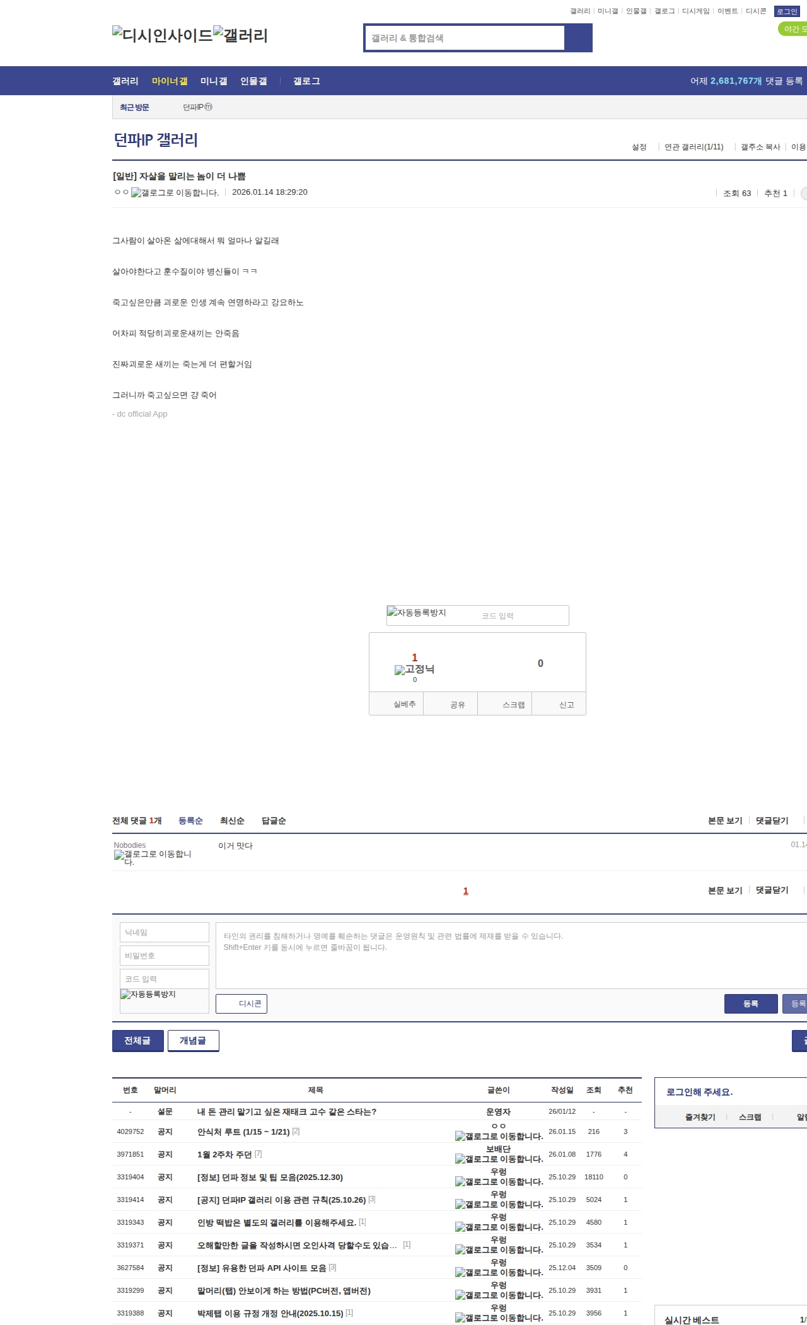Screen dimensions: 807x1325
Task: Click the 갤러리 logo image beside 디시인사이드
Action: 241,35
